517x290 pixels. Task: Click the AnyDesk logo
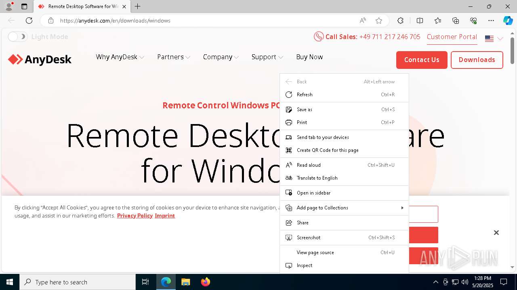(x=40, y=60)
